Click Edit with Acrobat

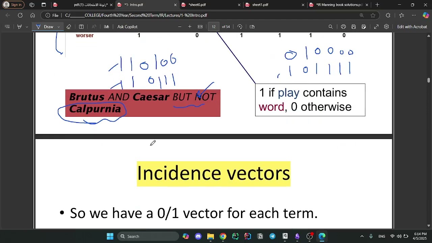[412, 27]
